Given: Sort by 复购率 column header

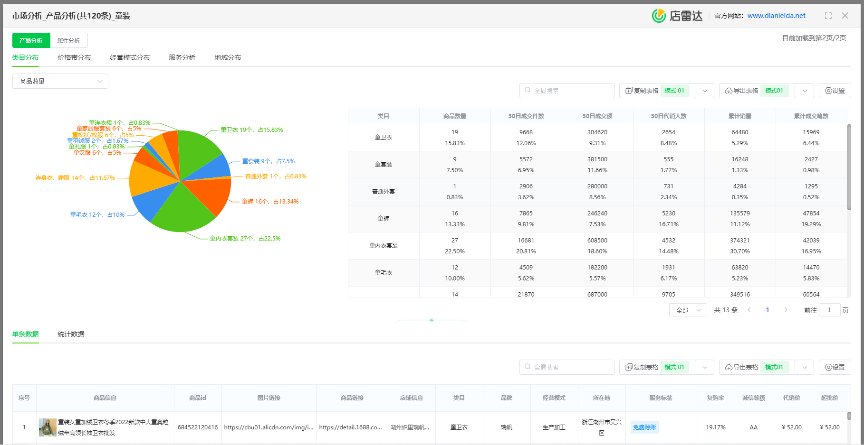Looking at the screenshot, I should click(716, 398).
